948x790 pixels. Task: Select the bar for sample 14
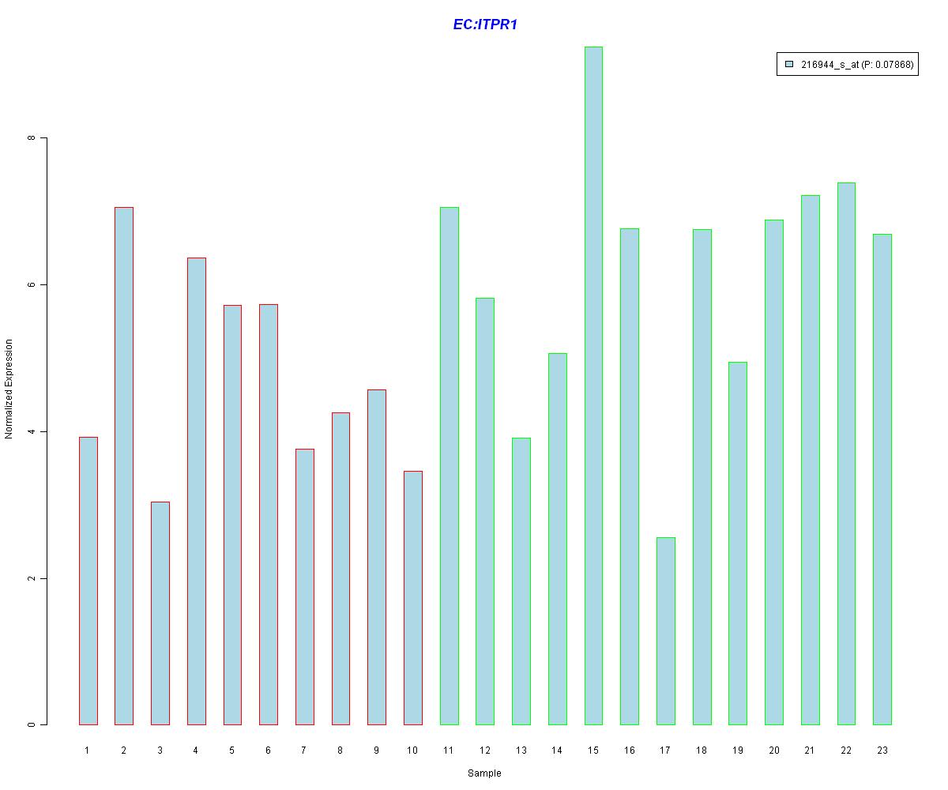pyautogui.click(x=558, y=539)
